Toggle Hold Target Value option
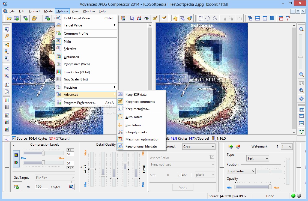 click(x=86, y=18)
